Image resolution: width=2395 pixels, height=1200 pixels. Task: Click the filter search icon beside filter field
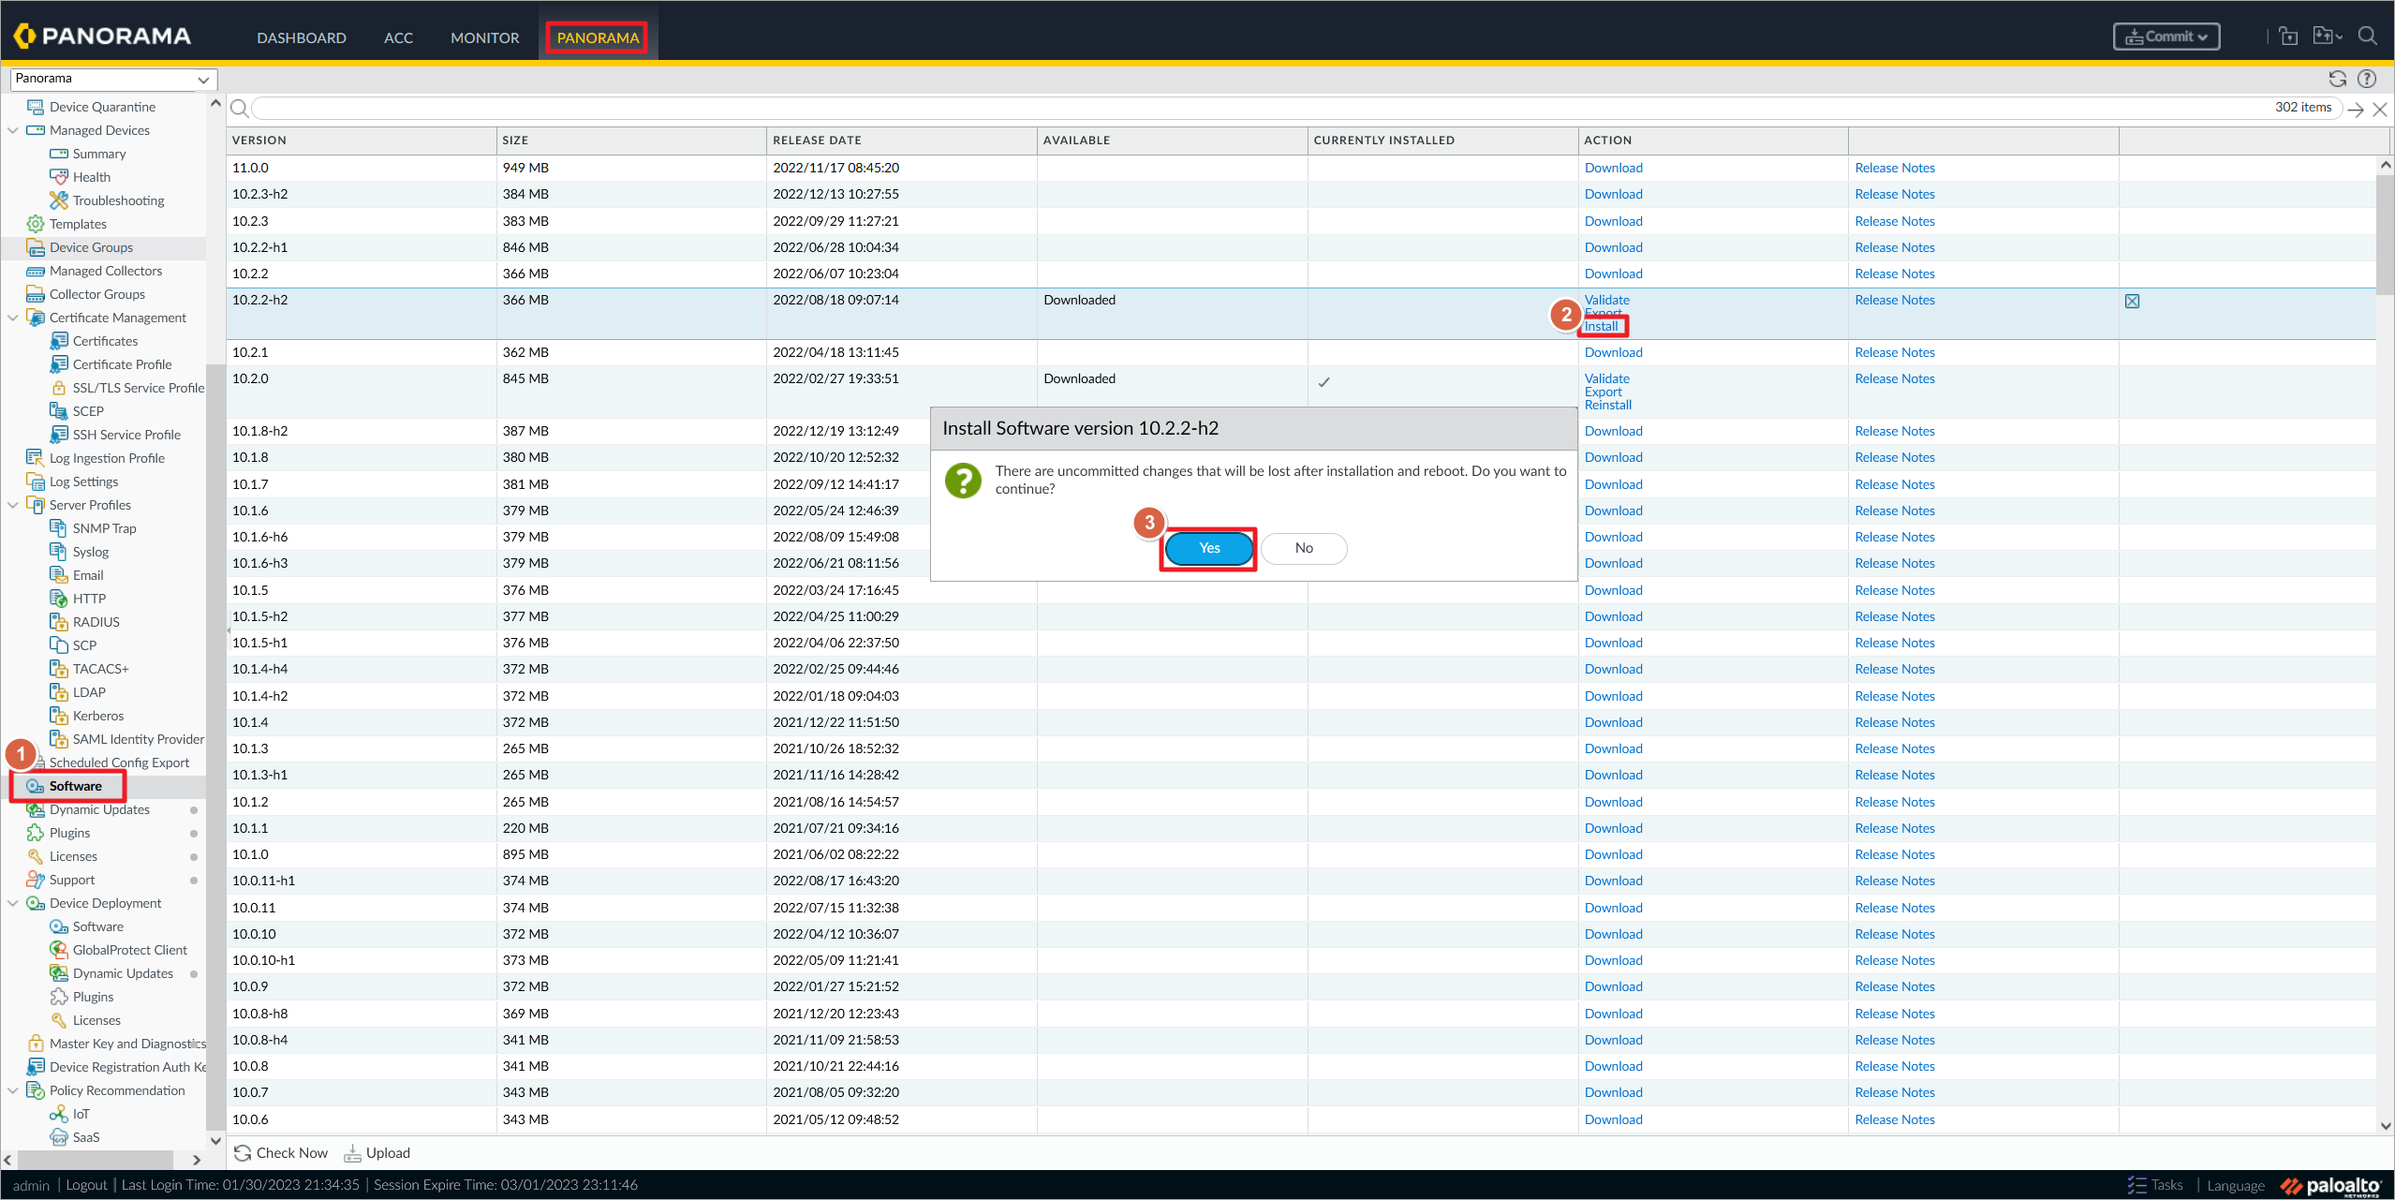(240, 109)
